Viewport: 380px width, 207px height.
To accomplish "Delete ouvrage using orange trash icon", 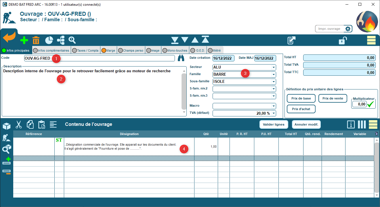I will (x=36, y=40).
